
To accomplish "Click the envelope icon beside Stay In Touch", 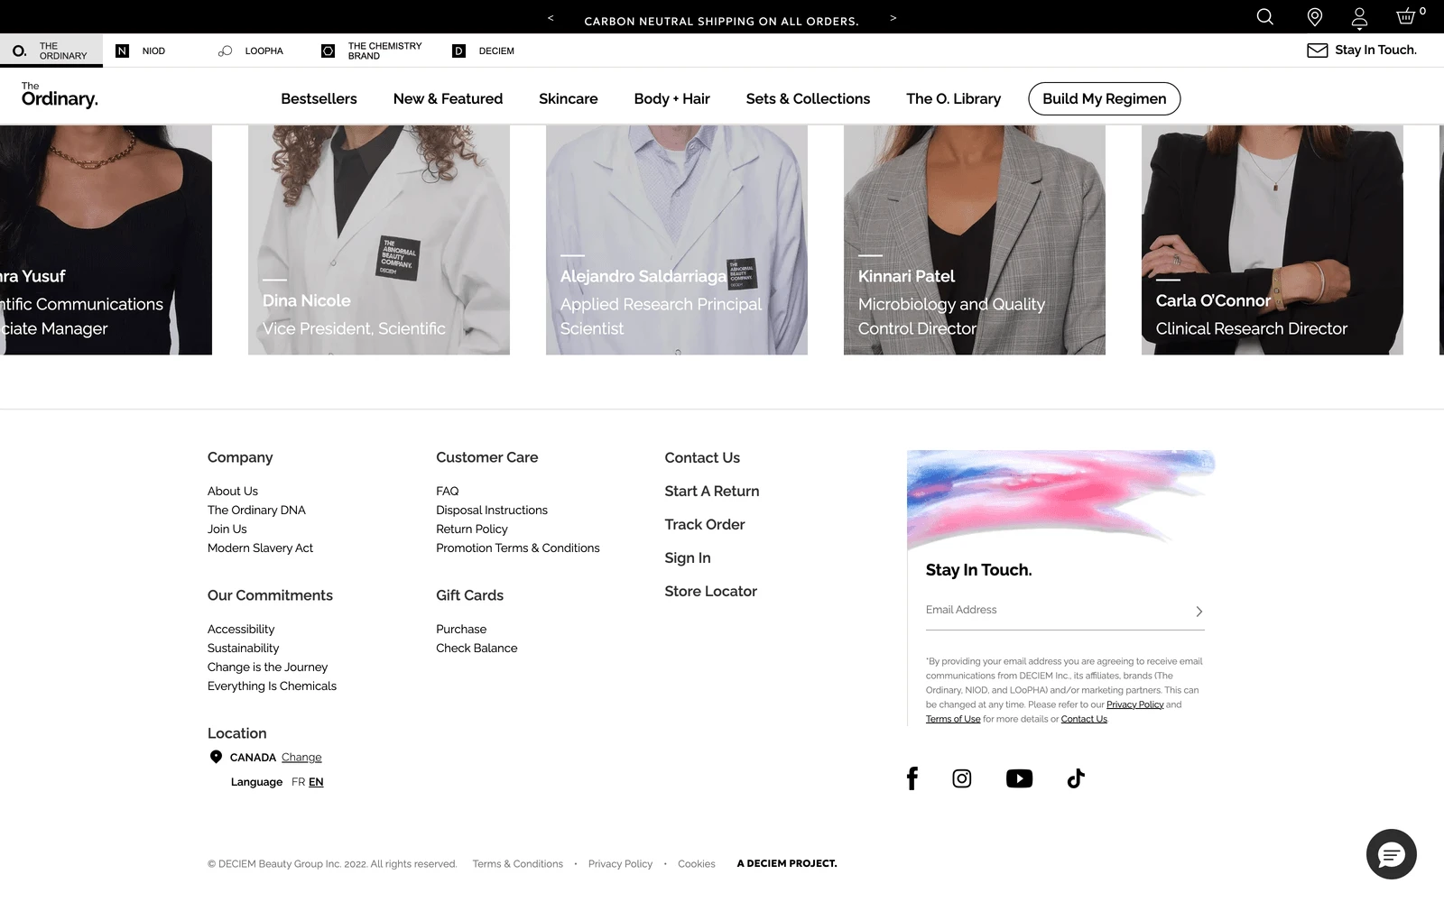I will (x=1318, y=51).
